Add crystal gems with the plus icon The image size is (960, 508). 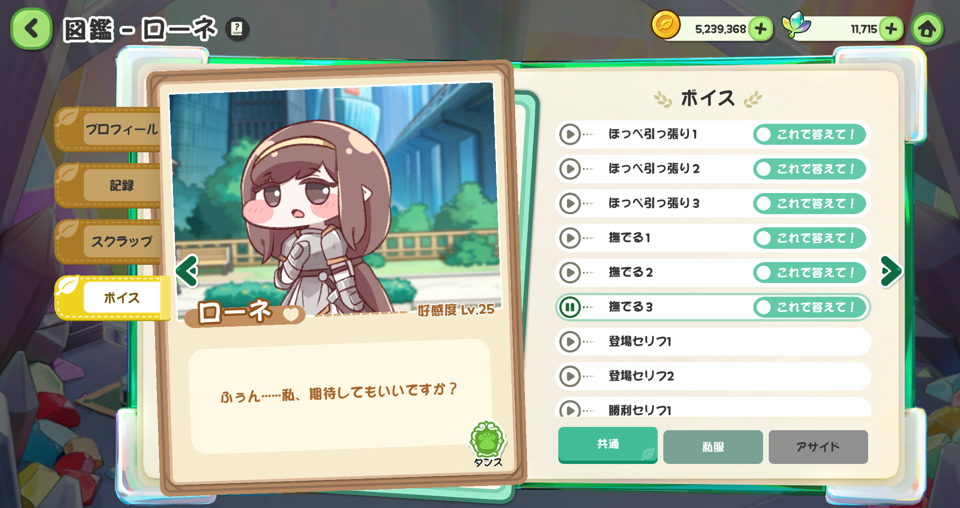pos(891,29)
